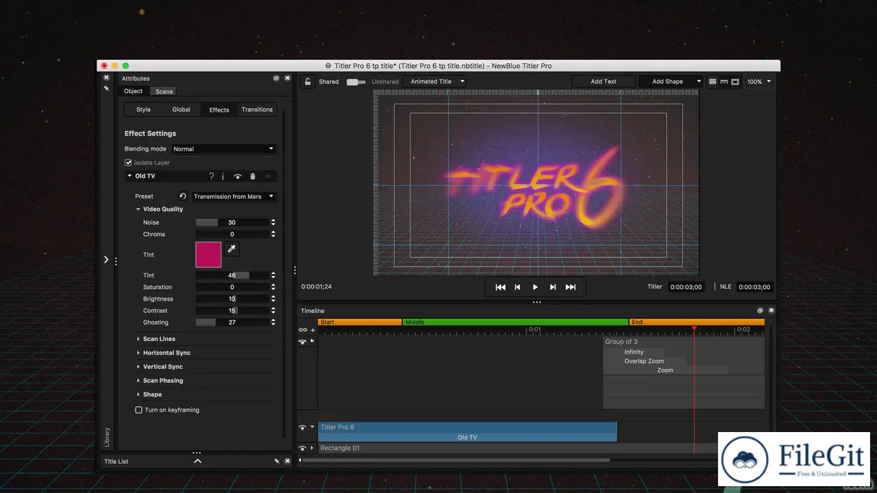Click the Old TV help question-mark icon
Viewport: 877px width, 493px height.
click(x=211, y=176)
